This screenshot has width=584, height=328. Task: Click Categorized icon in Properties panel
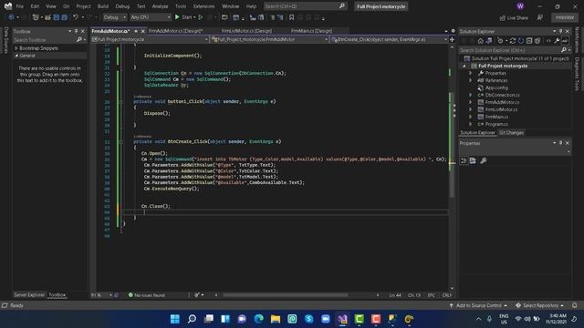(464, 160)
